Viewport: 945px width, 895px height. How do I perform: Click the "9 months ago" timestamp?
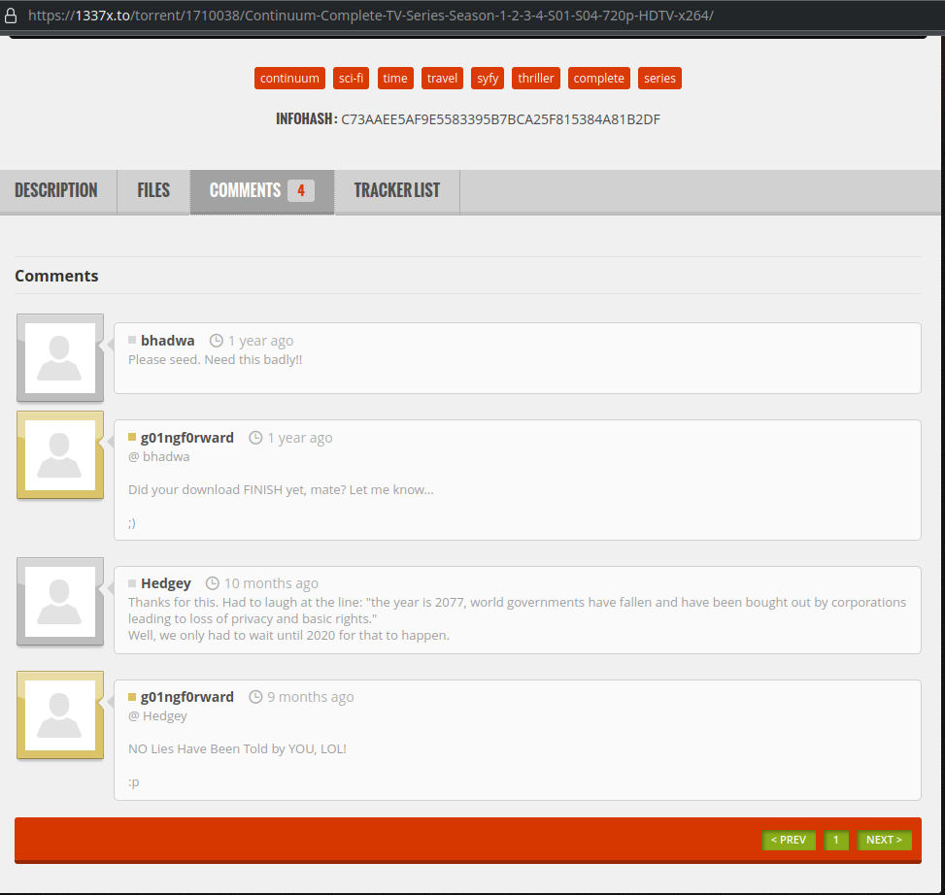point(311,697)
